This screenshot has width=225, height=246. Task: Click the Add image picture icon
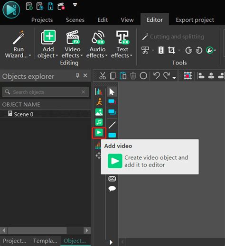[99, 112]
